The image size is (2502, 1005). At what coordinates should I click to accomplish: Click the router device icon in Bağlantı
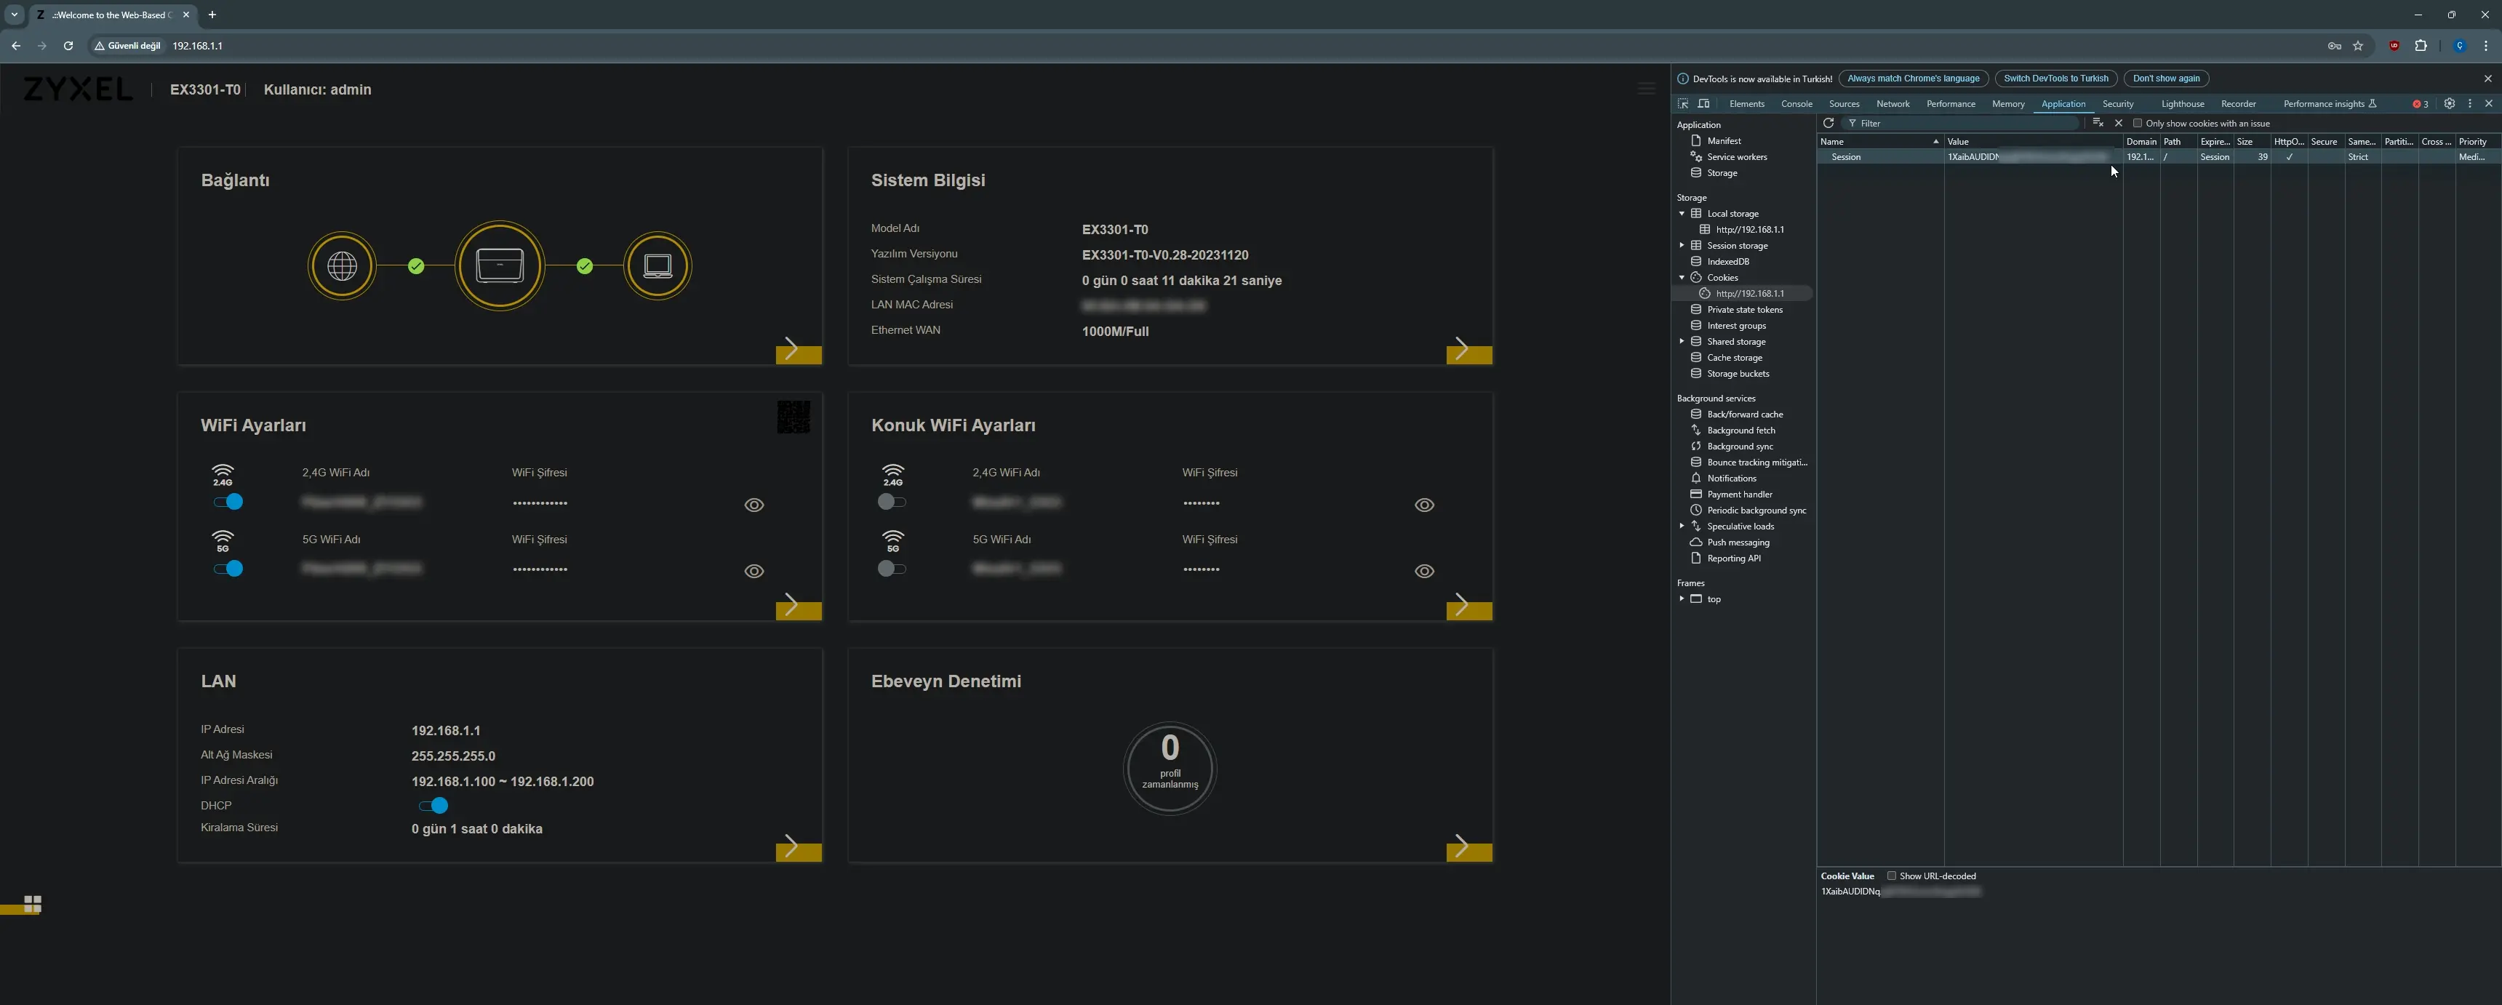[x=500, y=266]
